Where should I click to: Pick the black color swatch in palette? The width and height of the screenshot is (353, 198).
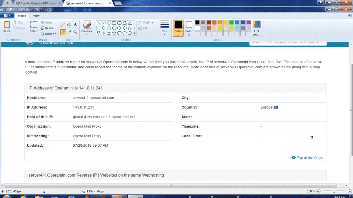pos(197,23)
